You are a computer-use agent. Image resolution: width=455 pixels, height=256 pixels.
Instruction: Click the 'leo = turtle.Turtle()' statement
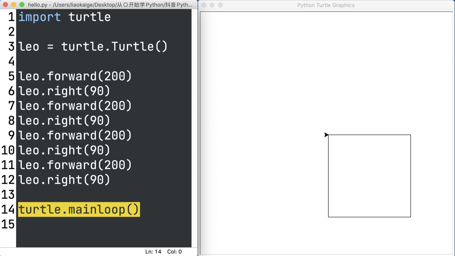point(93,47)
